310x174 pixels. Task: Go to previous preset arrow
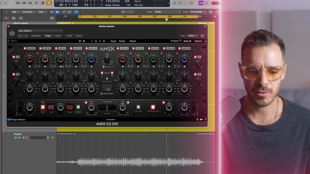point(20,36)
